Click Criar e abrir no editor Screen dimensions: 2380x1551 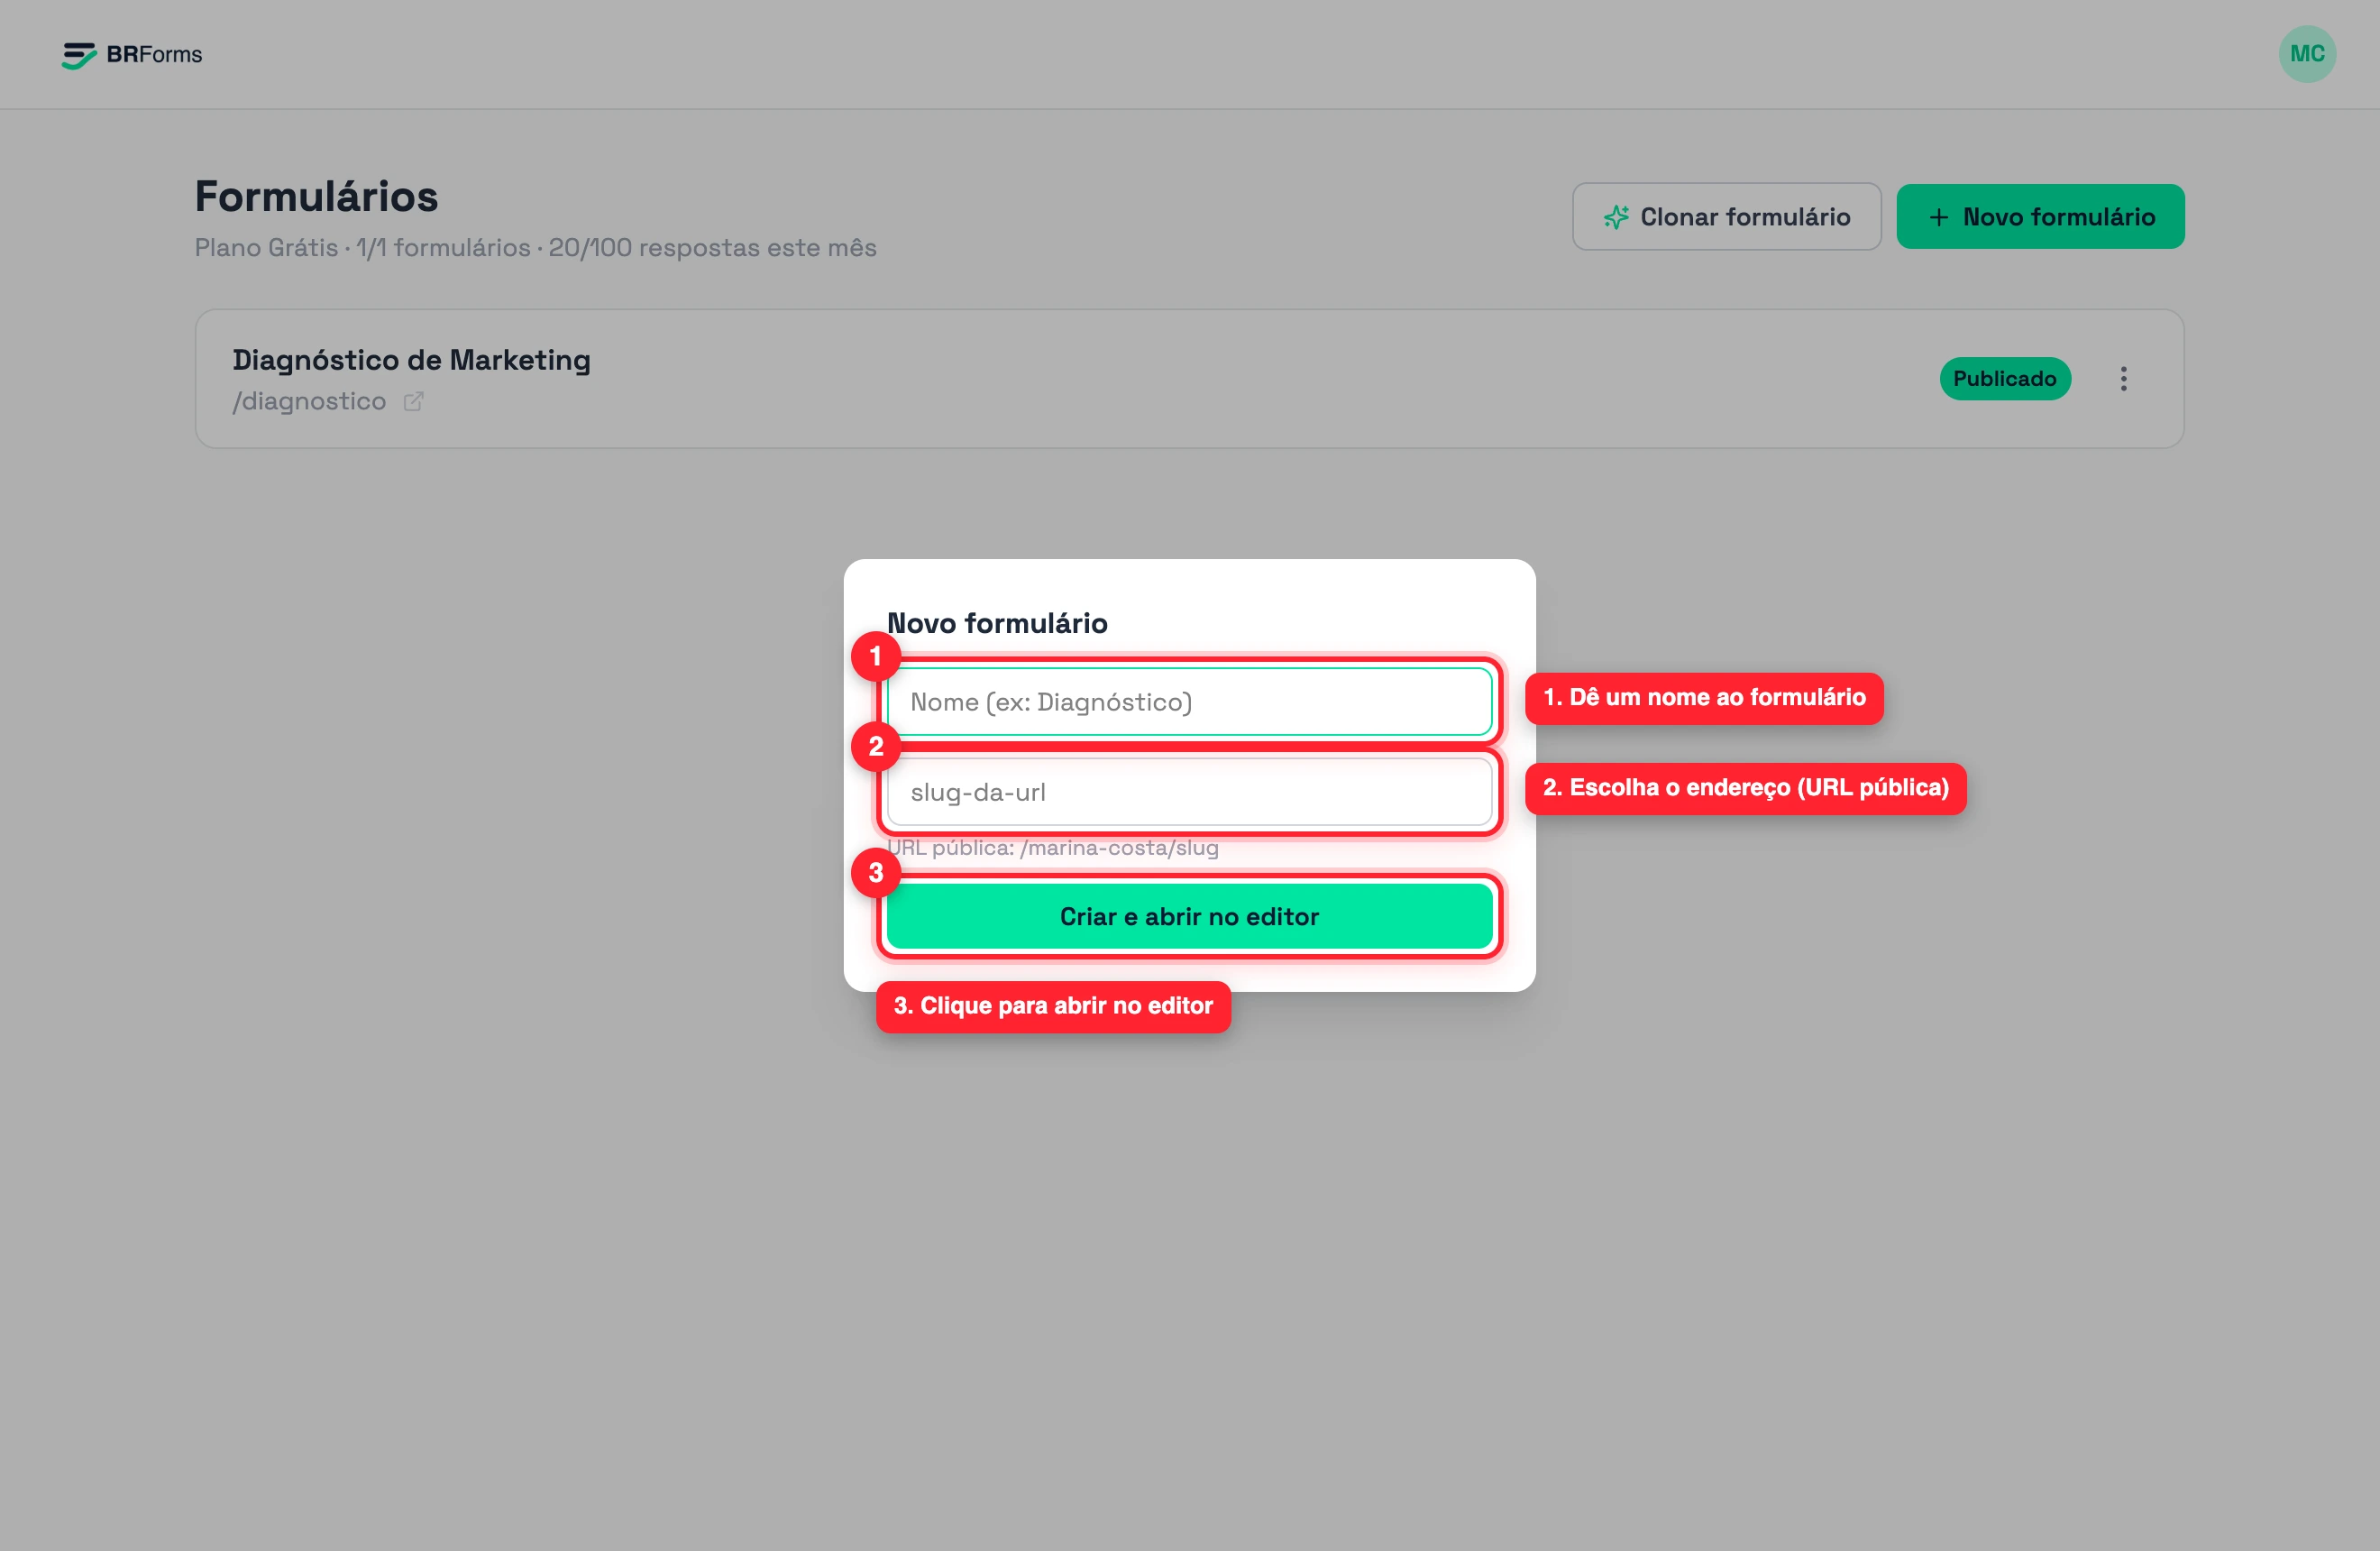pyautogui.click(x=1189, y=916)
